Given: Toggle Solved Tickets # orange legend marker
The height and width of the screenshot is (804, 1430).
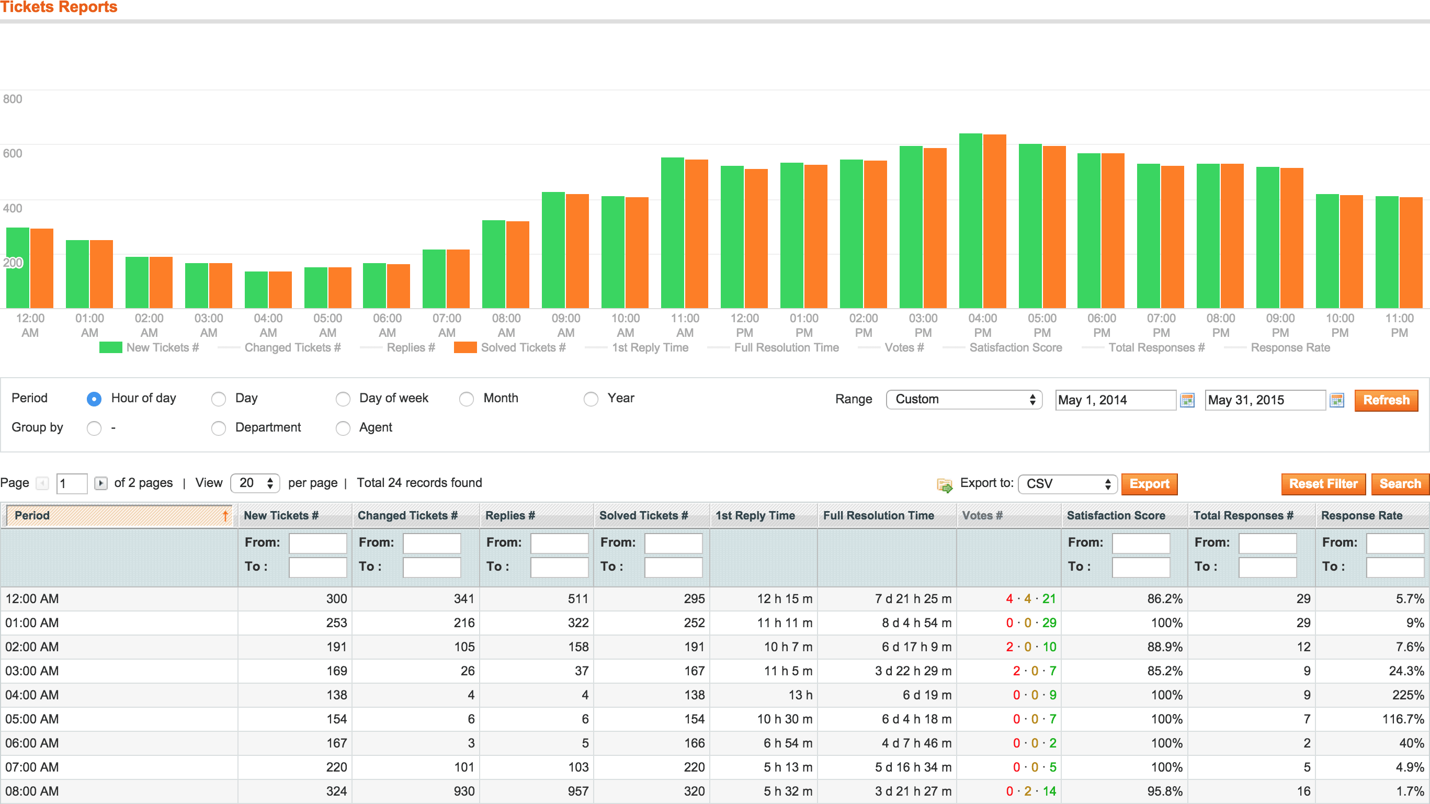Looking at the screenshot, I should point(464,347).
